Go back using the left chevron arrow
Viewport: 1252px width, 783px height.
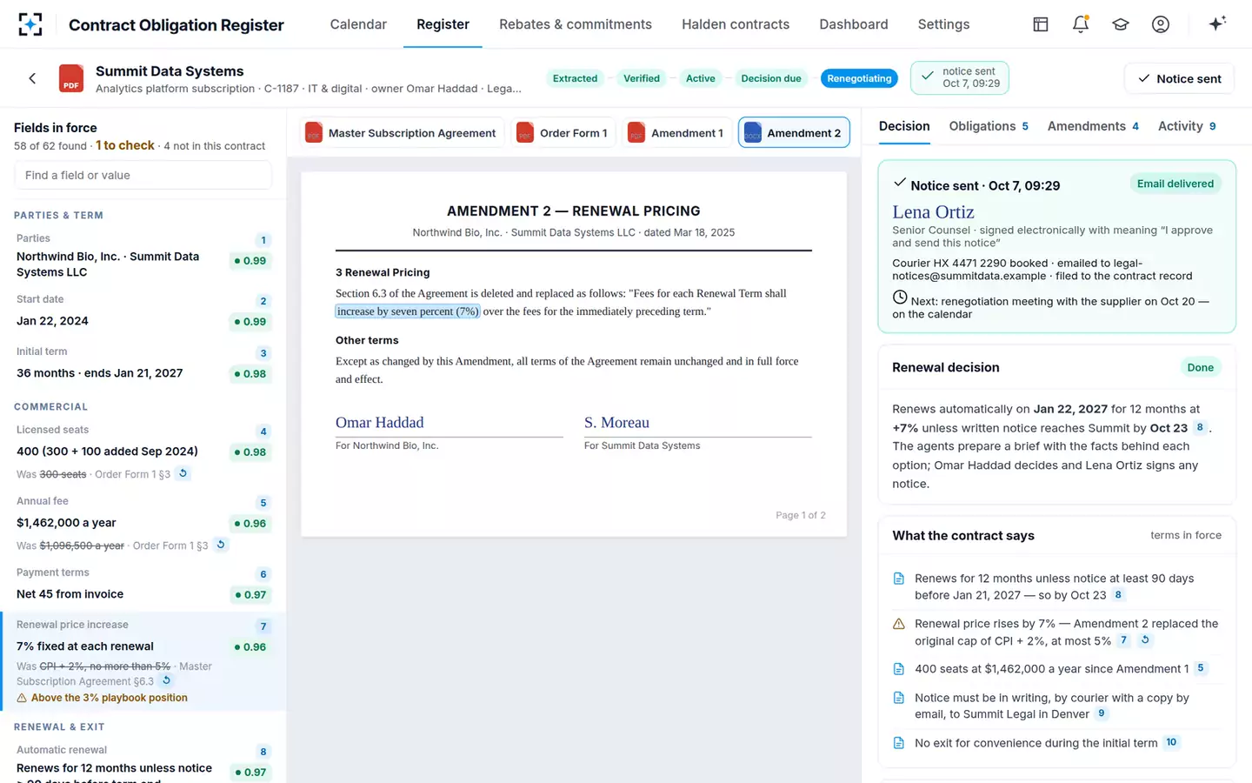click(32, 78)
